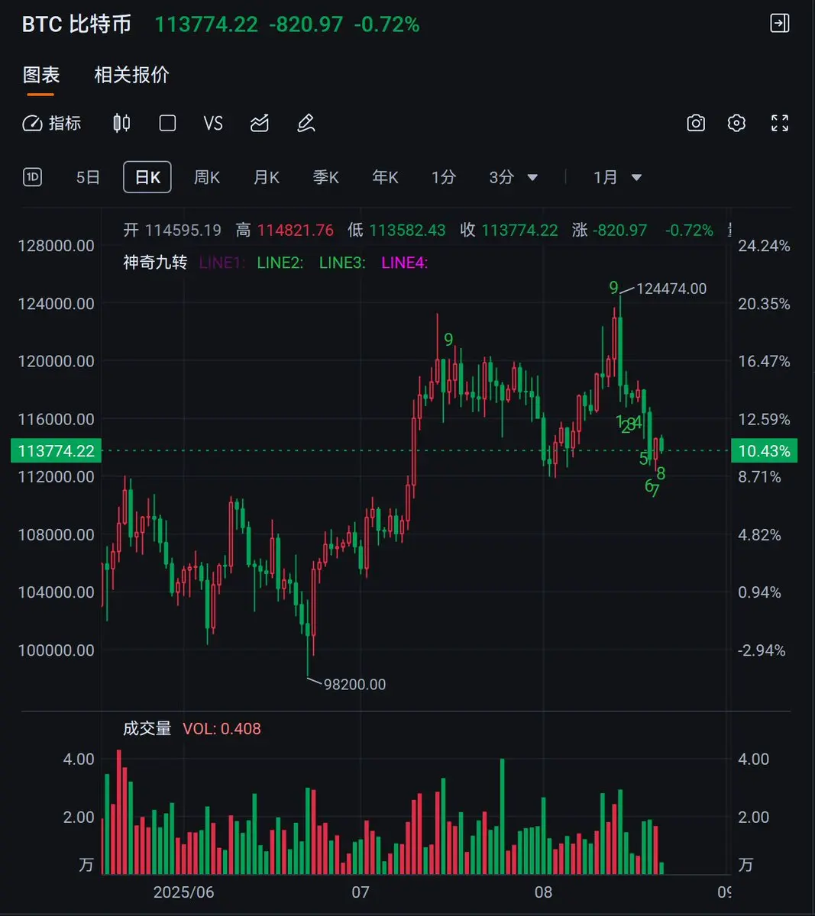
Task: Switch to the 图表 tab
Action: (41, 75)
